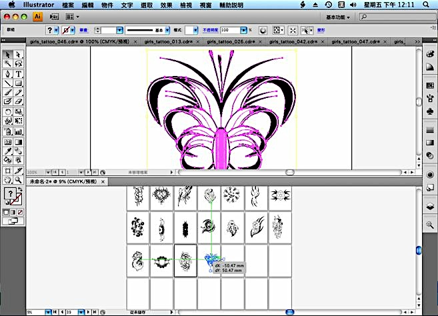Open arrange documents dropdown
438x316 pixels.
(x=72, y=17)
